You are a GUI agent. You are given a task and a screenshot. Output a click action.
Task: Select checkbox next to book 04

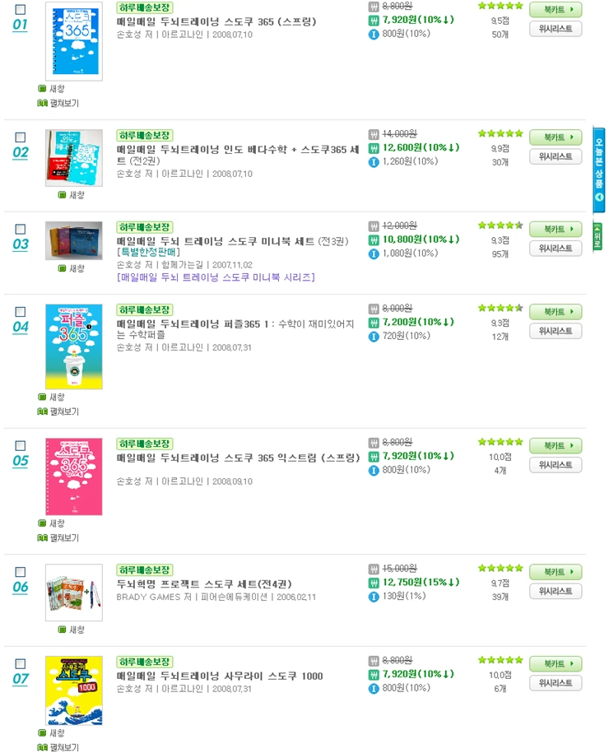pyautogui.click(x=21, y=312)
